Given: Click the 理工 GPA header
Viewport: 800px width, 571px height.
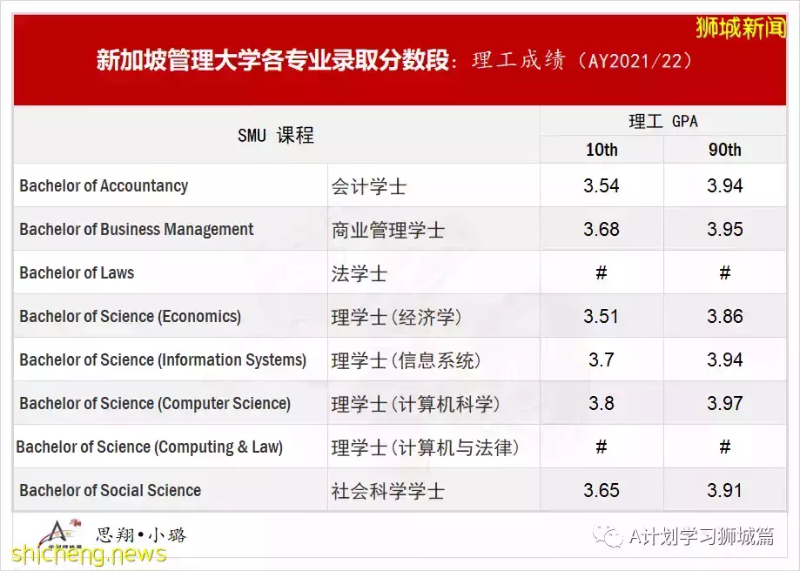Looking at the screenshot, I should 662,122.
